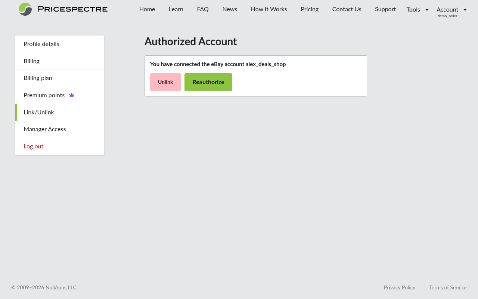Select the News navigation item
Viewport: 478px width, 299px height.
point(230,9)
